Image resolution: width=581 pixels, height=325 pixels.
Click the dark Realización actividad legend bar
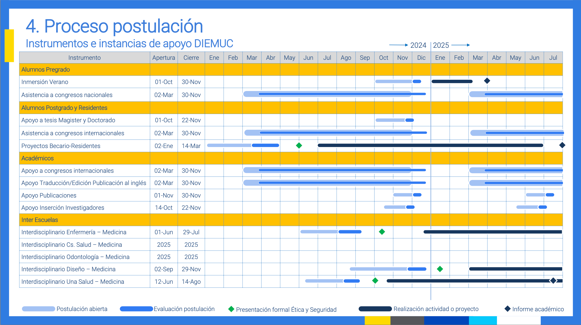pyautogui.click(x=375, y=309)
